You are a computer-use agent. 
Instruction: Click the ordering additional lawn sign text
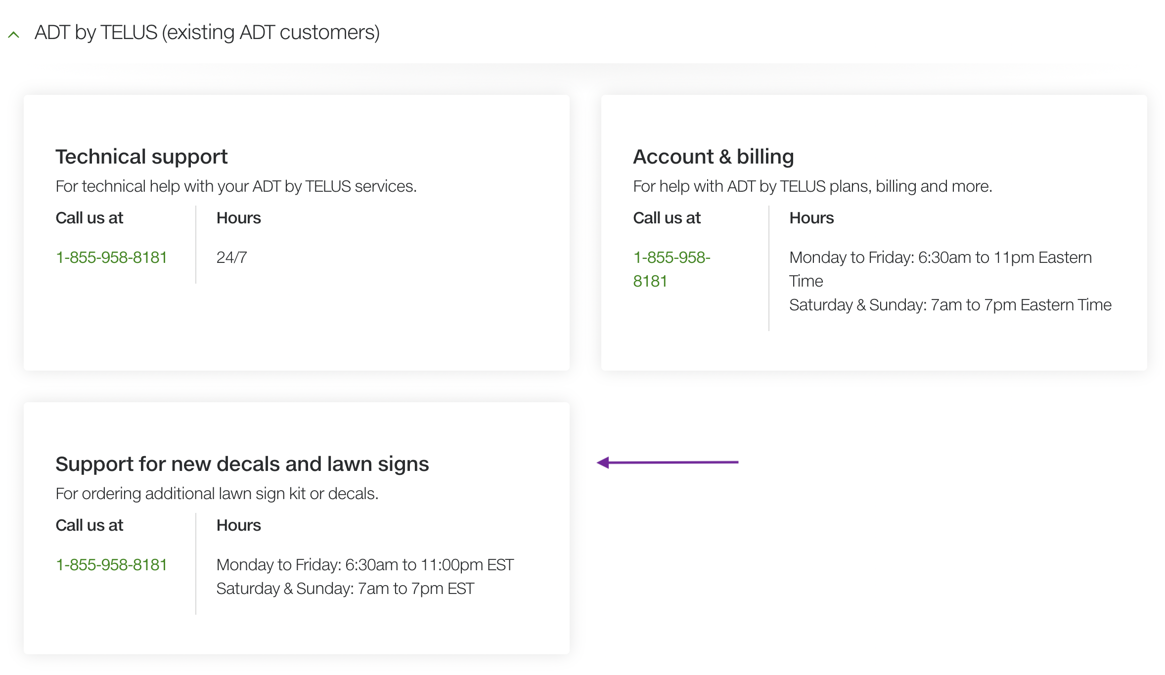(x=217, y=494)
